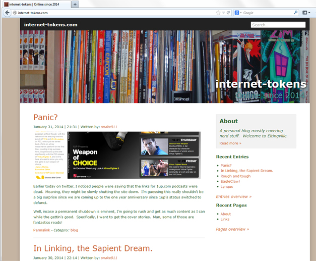The image size is (316, 261).
Task: Click the Google search engine icon
Action: [x=237, y=13]
